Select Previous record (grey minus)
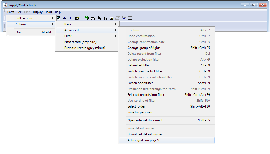This screenshot has width=270, height=154. point(87,48)
